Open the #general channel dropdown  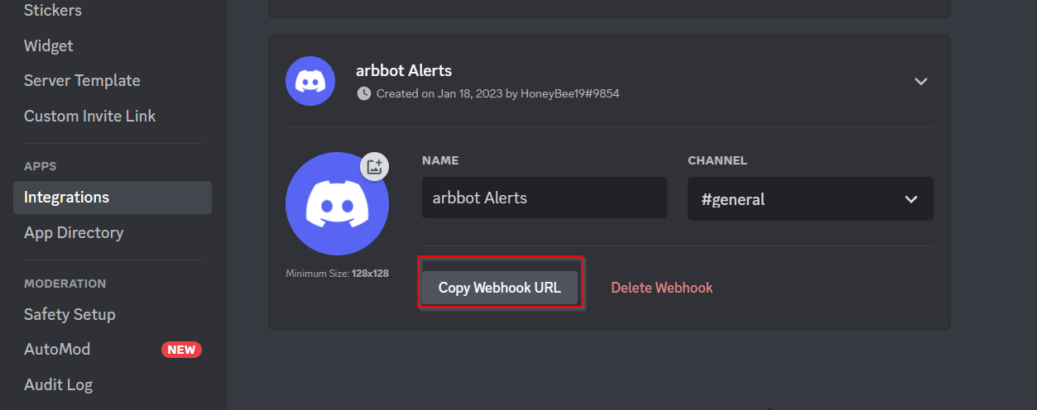pyautogui.click(x=809, y=199)
